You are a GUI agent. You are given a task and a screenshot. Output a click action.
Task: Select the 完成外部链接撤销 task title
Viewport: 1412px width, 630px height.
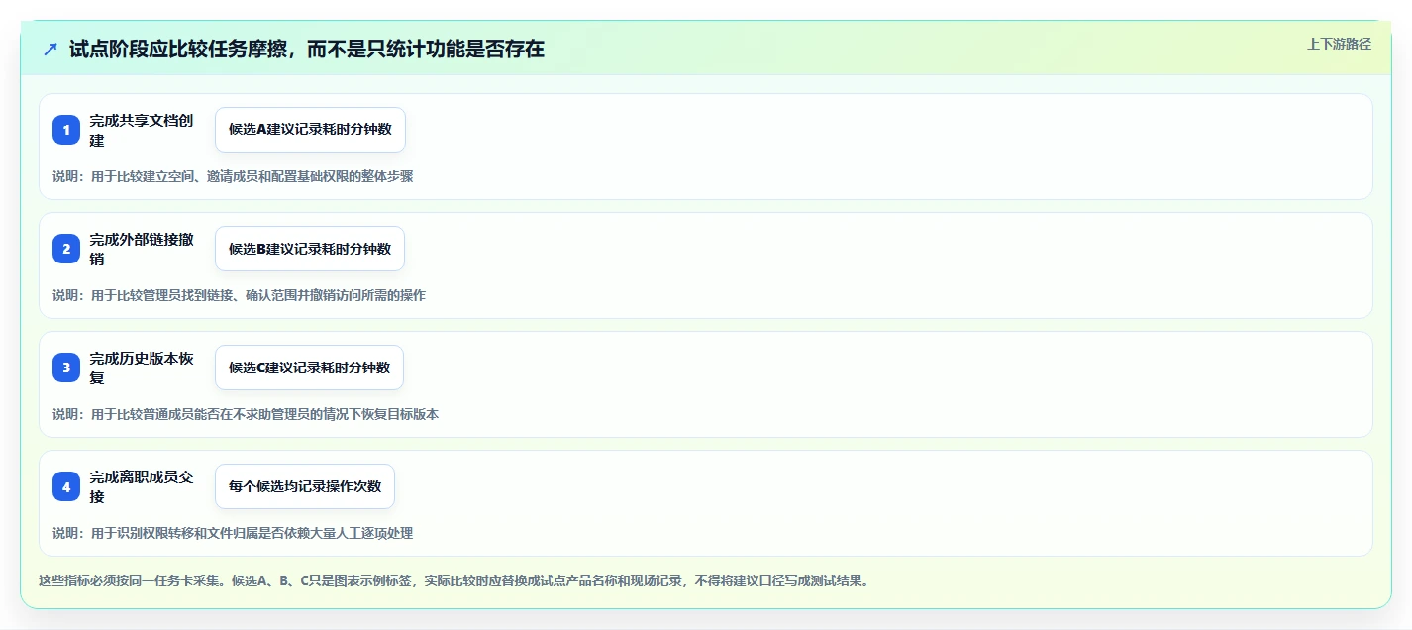pyautogui.click(x=142, y=249)
